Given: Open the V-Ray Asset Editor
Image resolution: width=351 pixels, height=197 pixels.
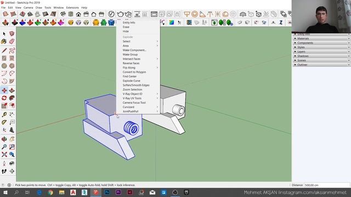Looking at the screenshot, I should (111, 14).
